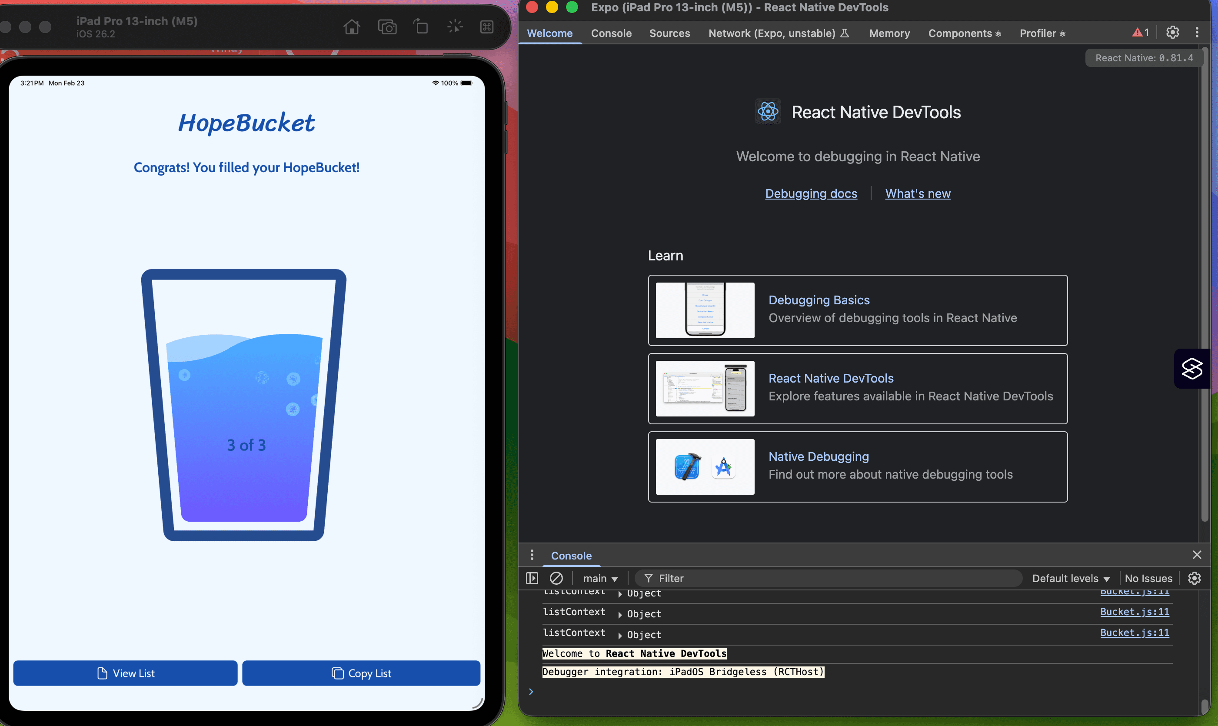This screenshot has width=1218, height=726.
Task: Open the Default levels dropdown
Action: pos(1070,578)
